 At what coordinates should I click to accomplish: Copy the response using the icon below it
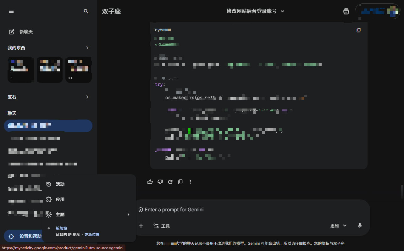click(x=180, y=182)
